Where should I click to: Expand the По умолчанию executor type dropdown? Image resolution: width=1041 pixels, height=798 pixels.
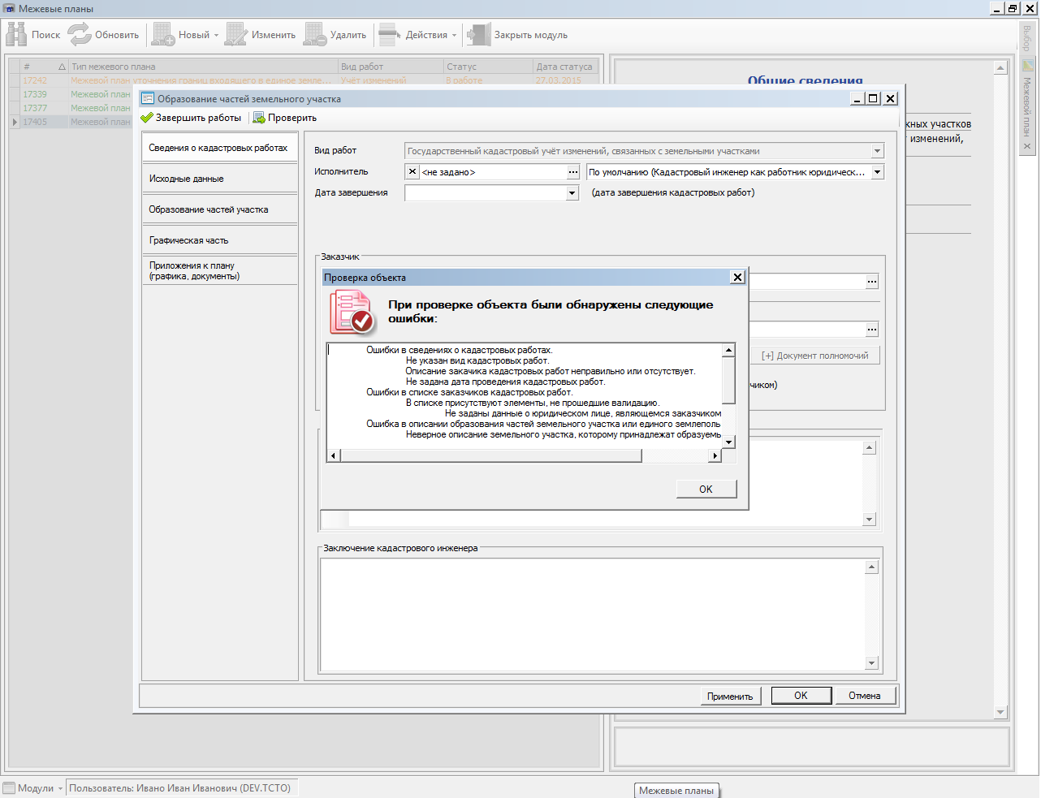877,172
